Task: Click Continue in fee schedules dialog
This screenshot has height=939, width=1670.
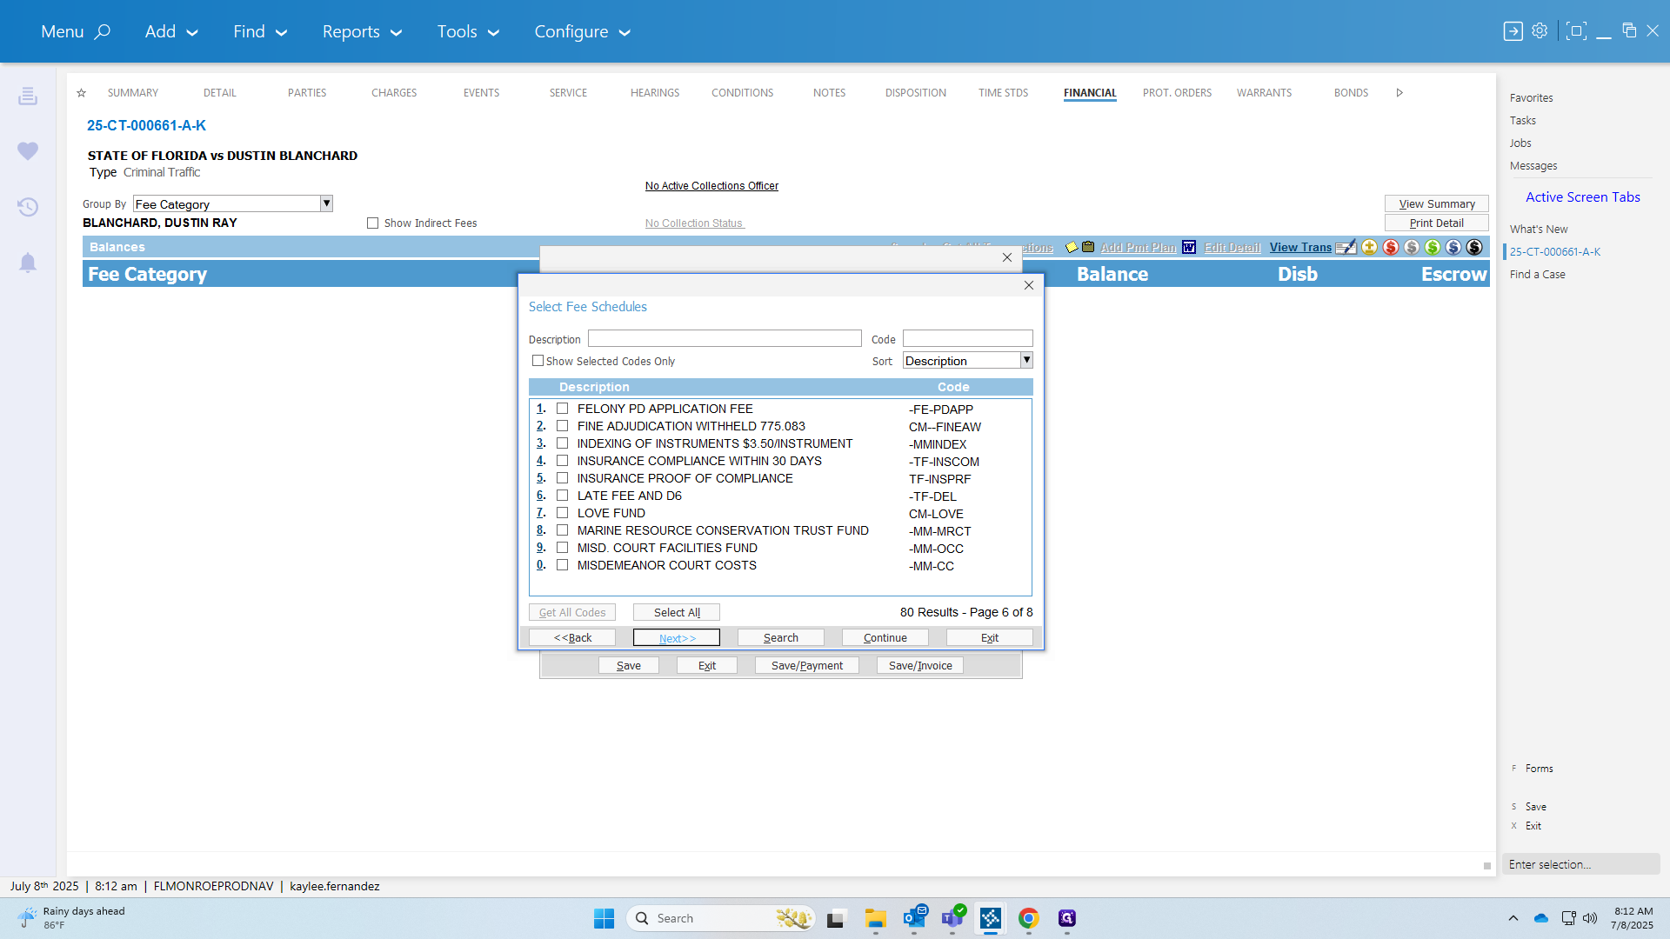Action: click(885, 638)
